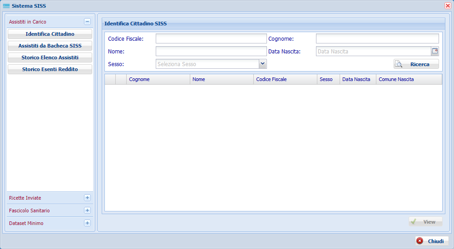Open Identifica Cittadino from the sidebar

(50, 34)
